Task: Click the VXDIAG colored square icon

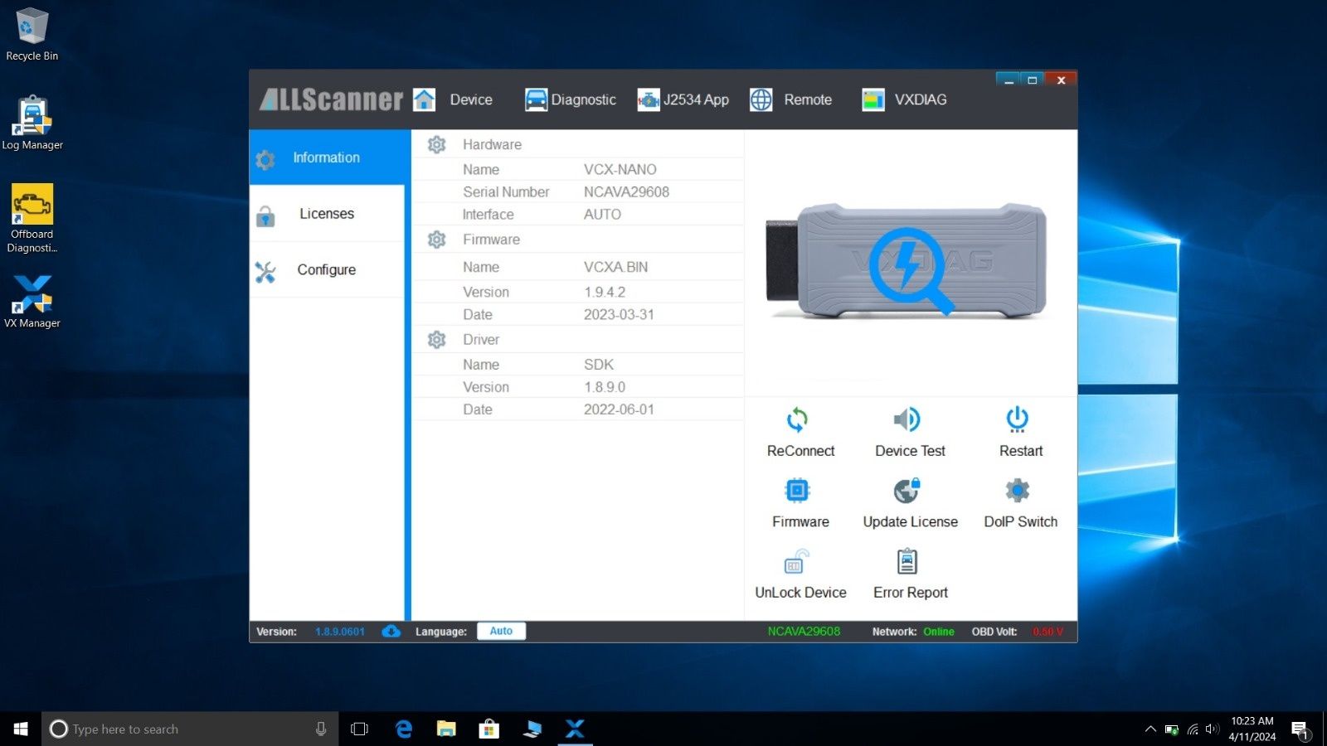Action: [x=873, y=99]
